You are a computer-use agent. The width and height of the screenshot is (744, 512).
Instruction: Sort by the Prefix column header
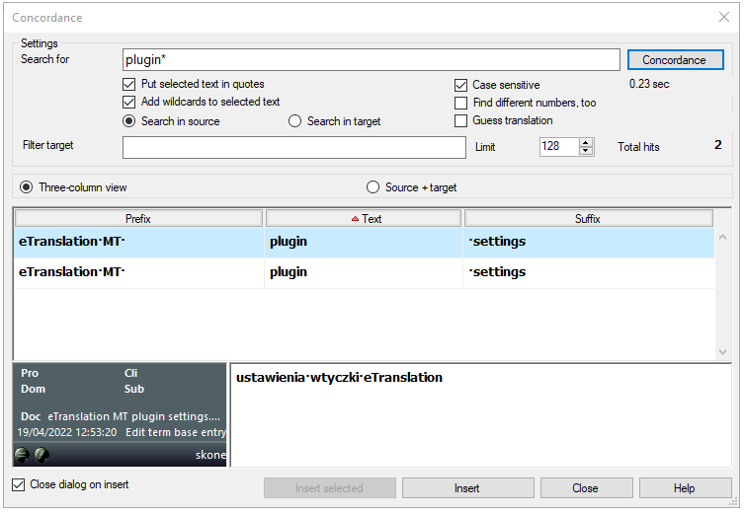pos(138,219)
